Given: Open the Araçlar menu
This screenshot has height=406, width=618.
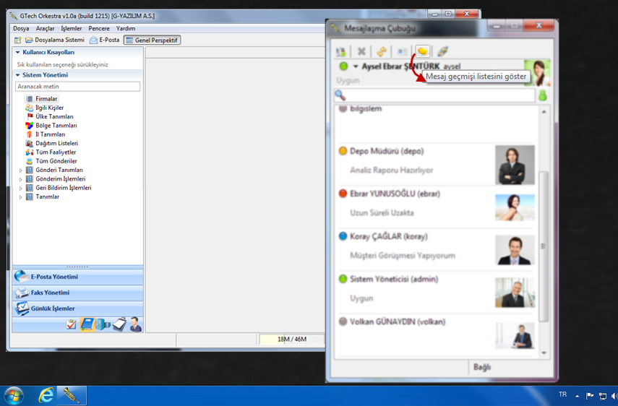Looking at the screenshot, I should (45, 28).
